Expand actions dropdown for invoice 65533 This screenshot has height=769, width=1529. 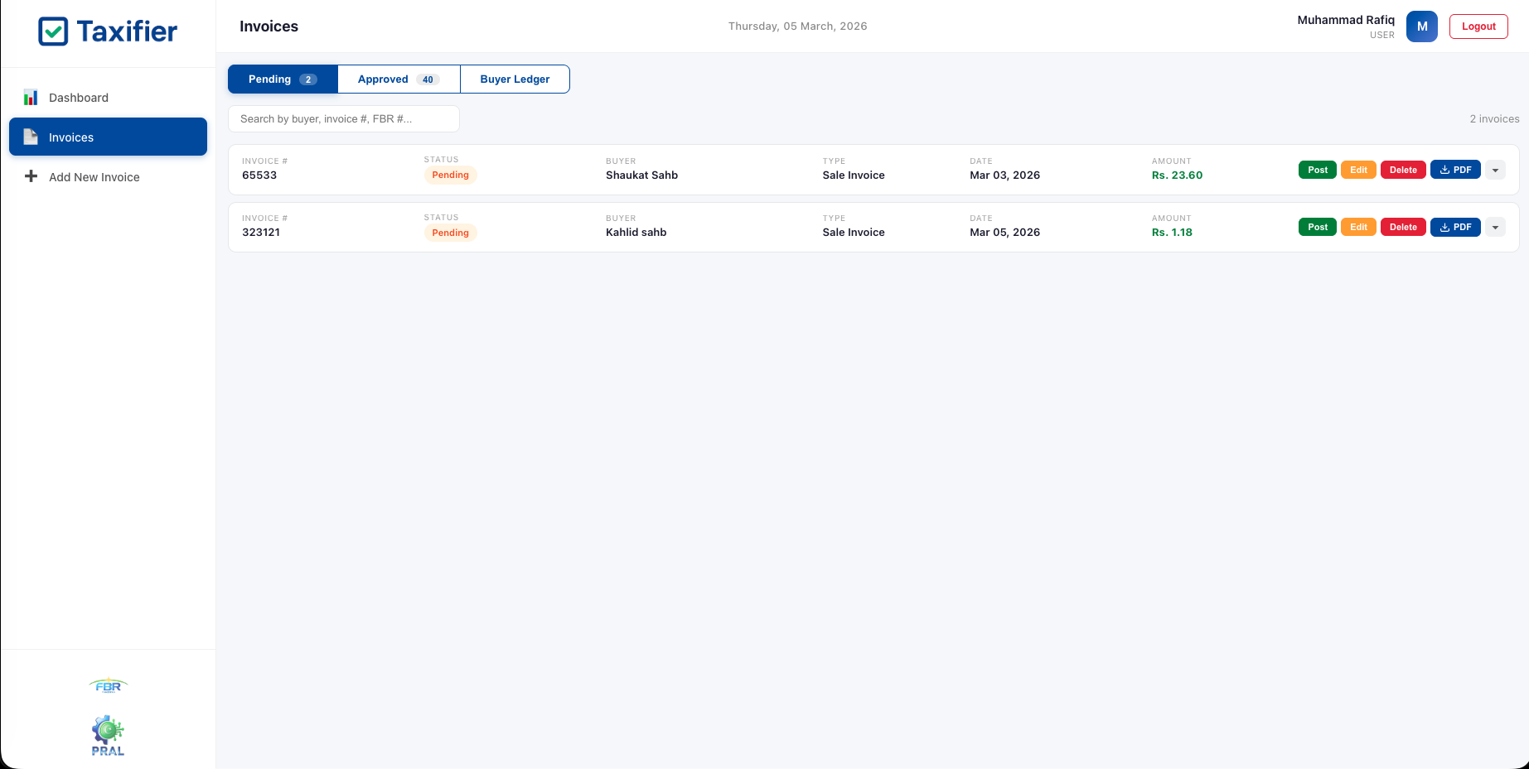(x=1495, y=169)
